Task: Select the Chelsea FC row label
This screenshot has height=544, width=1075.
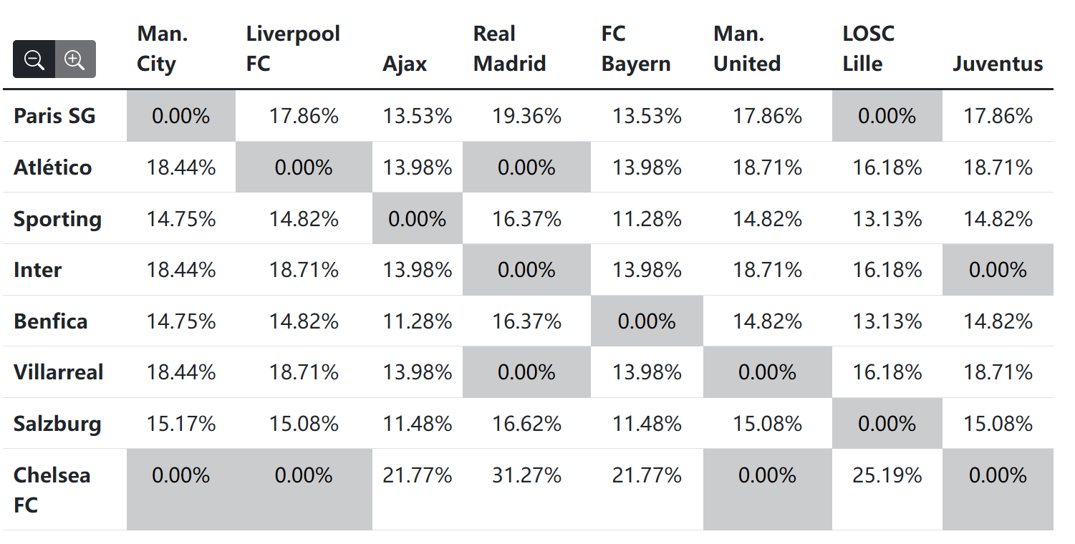Action: pos(52,490)
